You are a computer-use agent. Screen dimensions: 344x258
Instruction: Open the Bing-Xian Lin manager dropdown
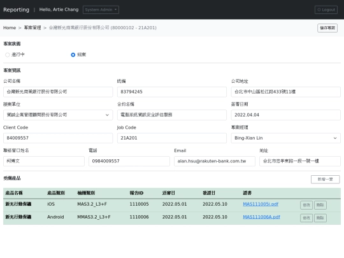tap(285, 138)
